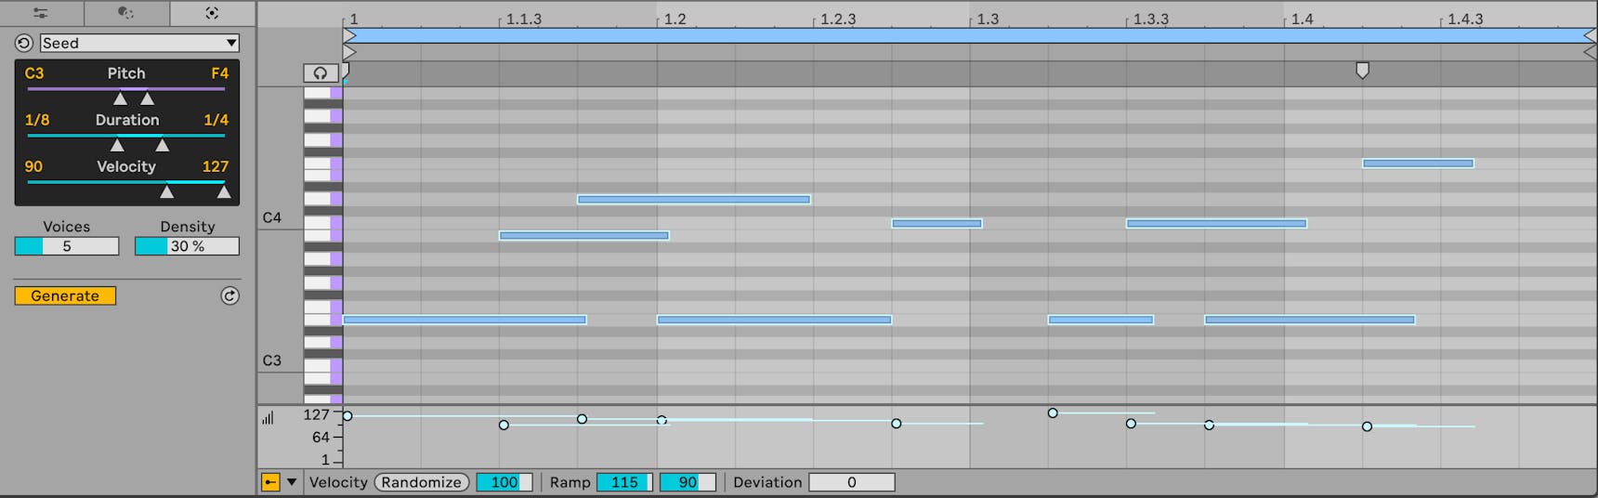The height and width of the screenshot is (498, 1598).
Task: Select the highest note near beat 1.4
Action: 1418,164
